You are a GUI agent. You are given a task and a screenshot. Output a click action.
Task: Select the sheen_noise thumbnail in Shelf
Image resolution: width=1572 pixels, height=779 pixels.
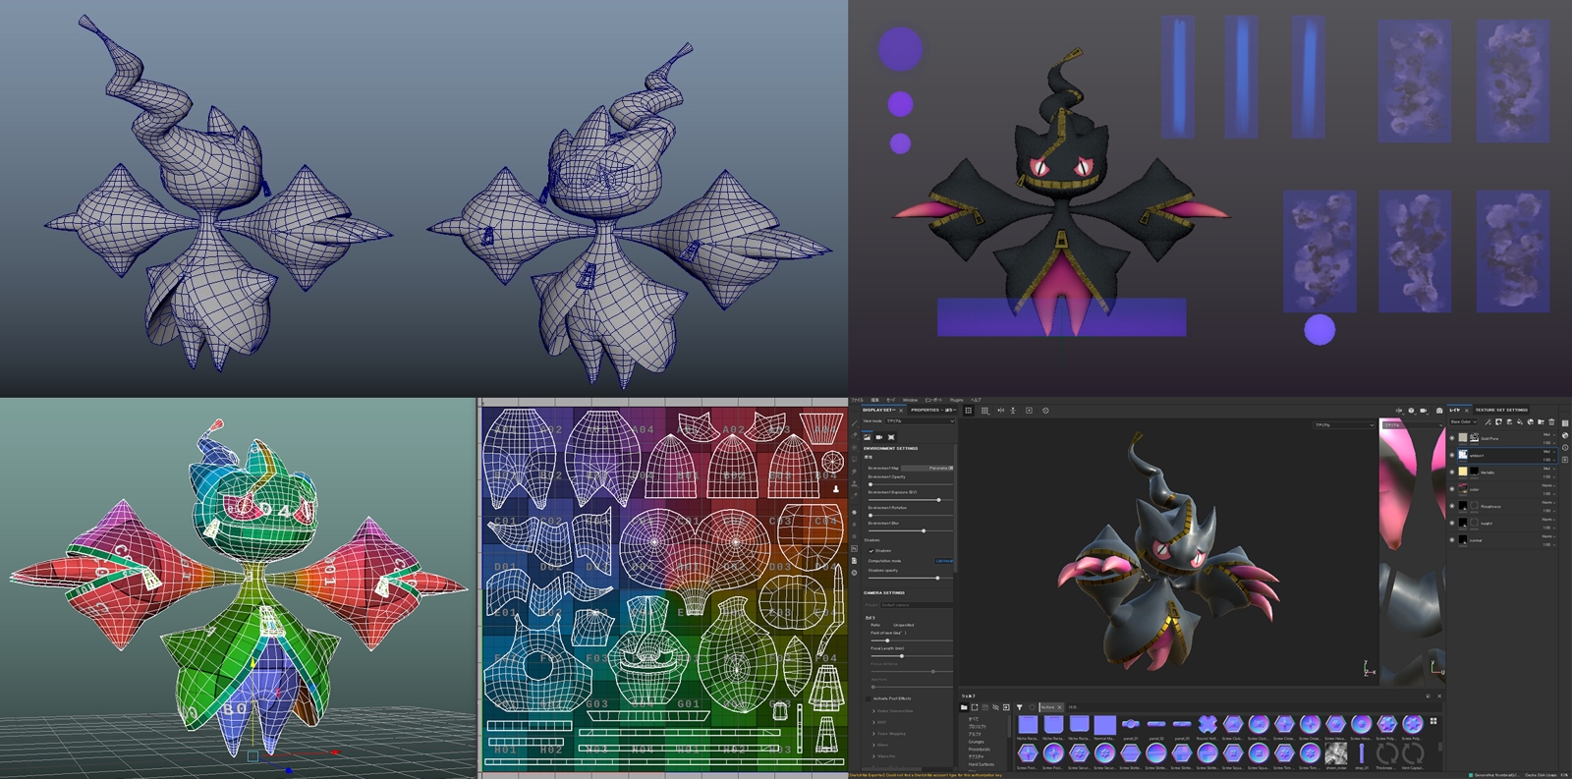pos(1336,754)
